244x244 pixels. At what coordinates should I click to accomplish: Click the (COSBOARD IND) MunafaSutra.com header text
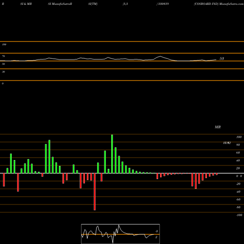point(219,4)
